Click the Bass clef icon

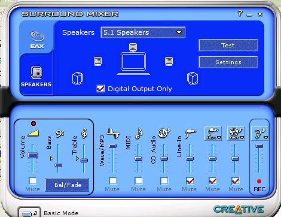click(60, 134)
